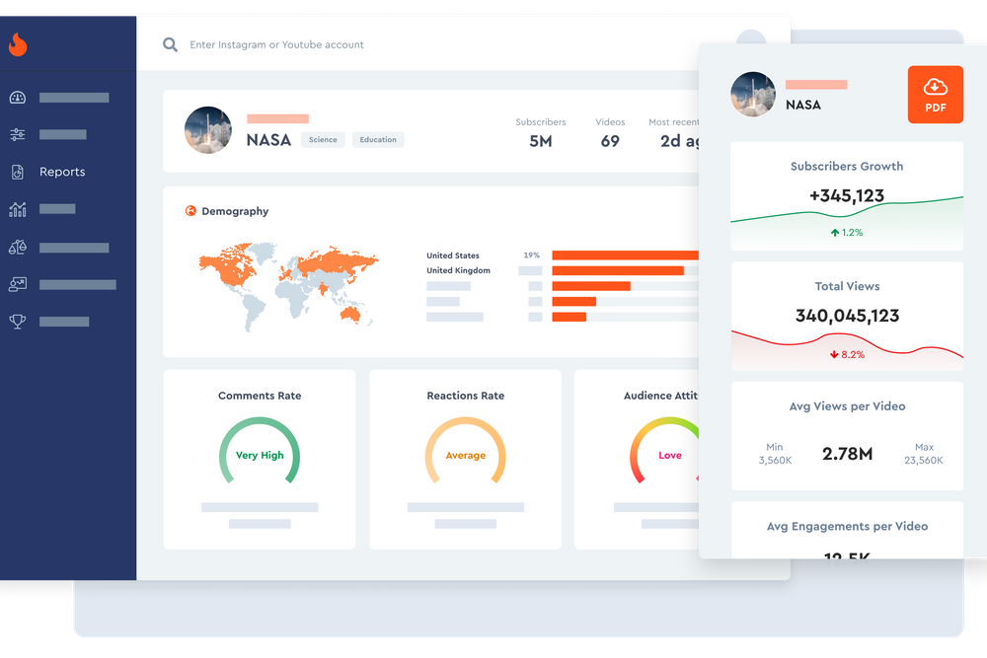Select the Education category tag

(378, 140)
